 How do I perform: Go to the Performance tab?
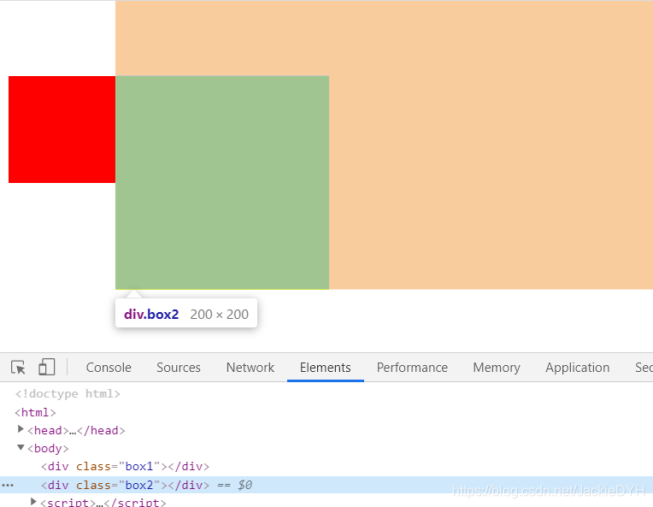tap(412, 368)
